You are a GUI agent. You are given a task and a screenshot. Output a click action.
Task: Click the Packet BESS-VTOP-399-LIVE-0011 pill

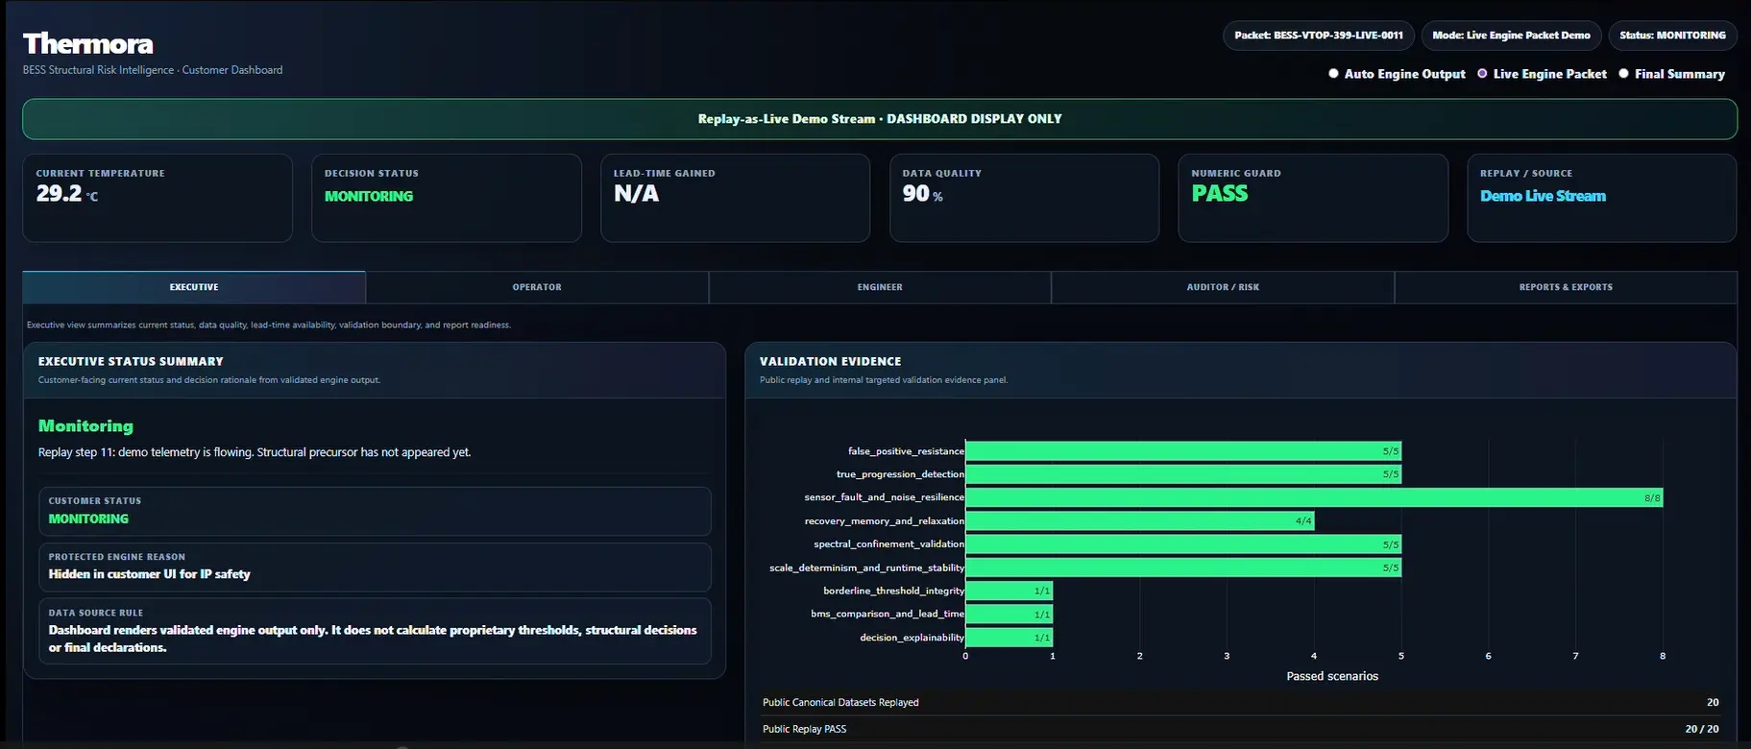(1319, 36)
